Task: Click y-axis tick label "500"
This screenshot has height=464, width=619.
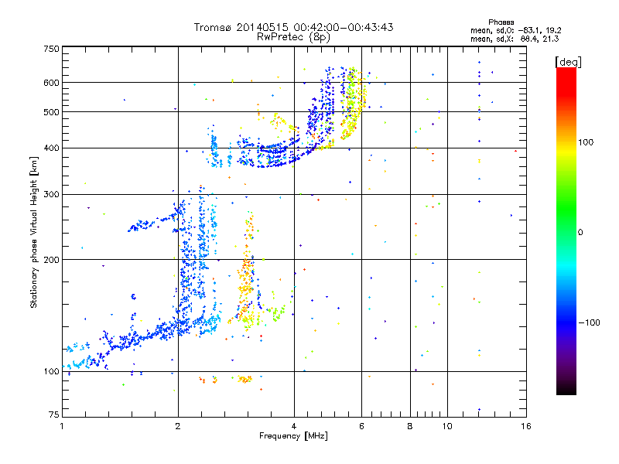Action: point(52,112)
